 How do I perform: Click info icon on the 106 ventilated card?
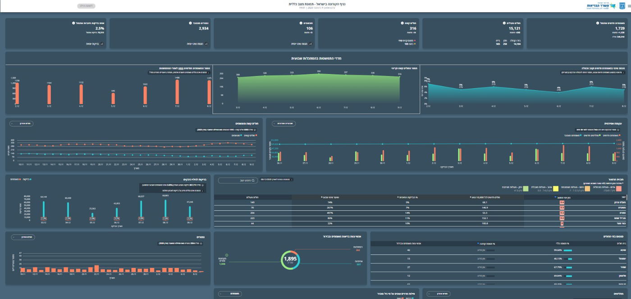pos(301,23)
